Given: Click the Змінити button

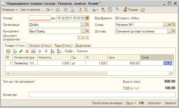Looking at the screenshot, I should coord(82,51).
